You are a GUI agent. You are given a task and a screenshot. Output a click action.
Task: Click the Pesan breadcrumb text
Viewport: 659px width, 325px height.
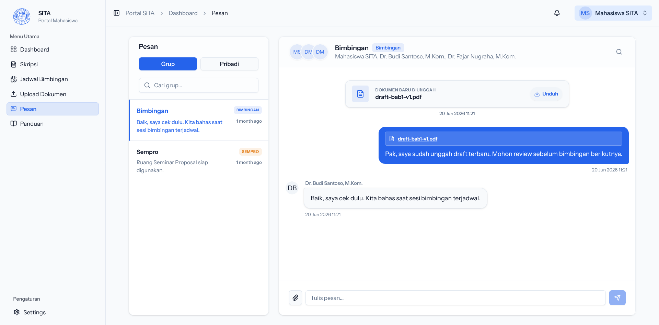[x=220, y=13]
